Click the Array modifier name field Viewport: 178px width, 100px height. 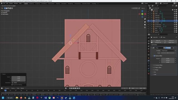pos(159,48)
